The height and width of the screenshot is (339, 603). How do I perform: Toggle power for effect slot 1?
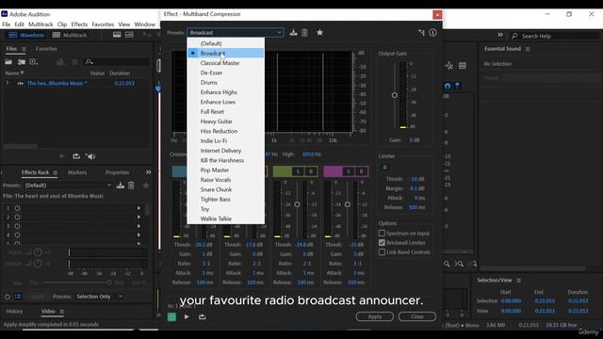[17, 208]
